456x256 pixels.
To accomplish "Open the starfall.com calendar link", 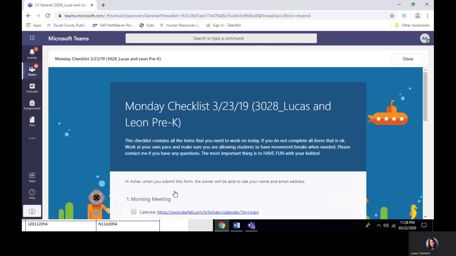I will [x=208, y=212].
